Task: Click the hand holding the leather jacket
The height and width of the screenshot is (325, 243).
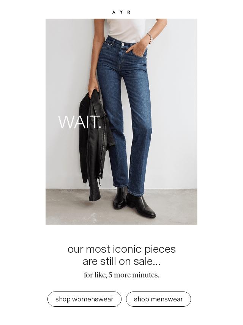Action: (x=93, y=87)
